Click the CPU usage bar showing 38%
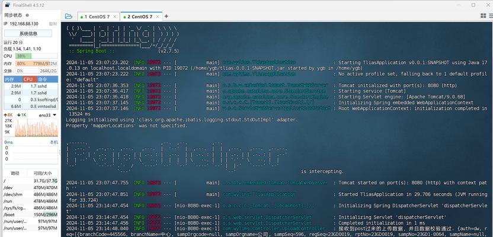Viewport: 493px width, 237px height. [36, 56]
